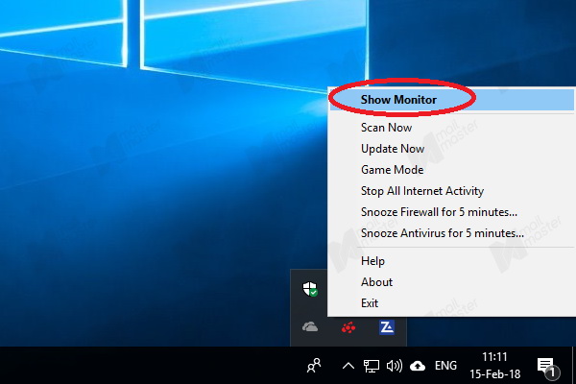
Task: Click the red dots tray icon
Action: pyautogui.click(x=348, y=327)
